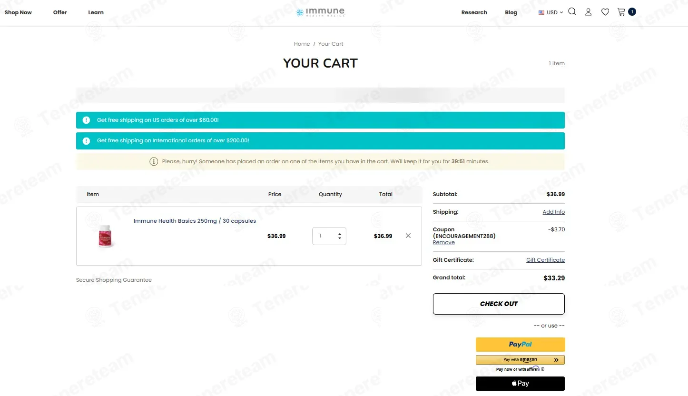Click the Grand total label
The height and width of the screenshot is (396, 688).
449,277
